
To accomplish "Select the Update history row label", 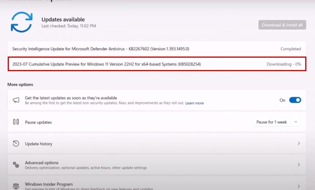I will click(x=39, y=144).
